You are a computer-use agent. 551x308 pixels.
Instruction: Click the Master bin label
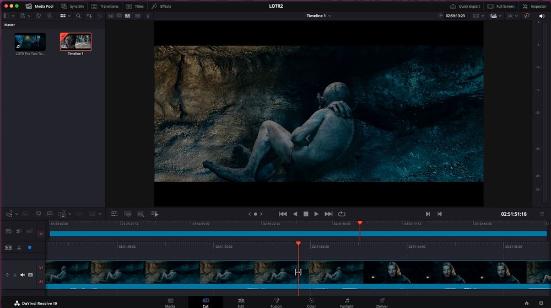click(x=9, y=25)
